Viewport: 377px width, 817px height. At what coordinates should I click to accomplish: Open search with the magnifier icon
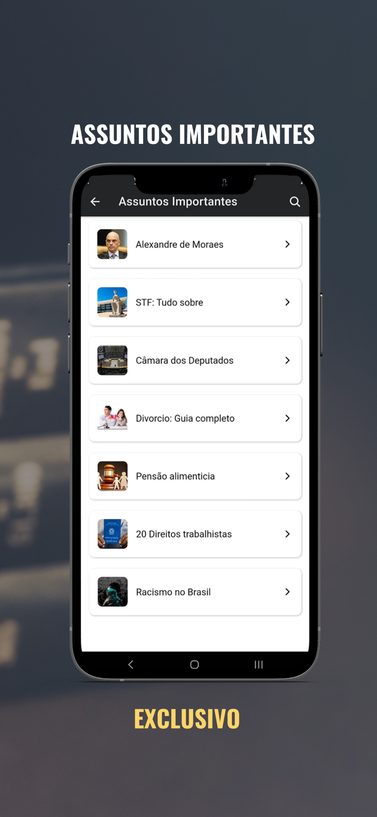[295, 202]
